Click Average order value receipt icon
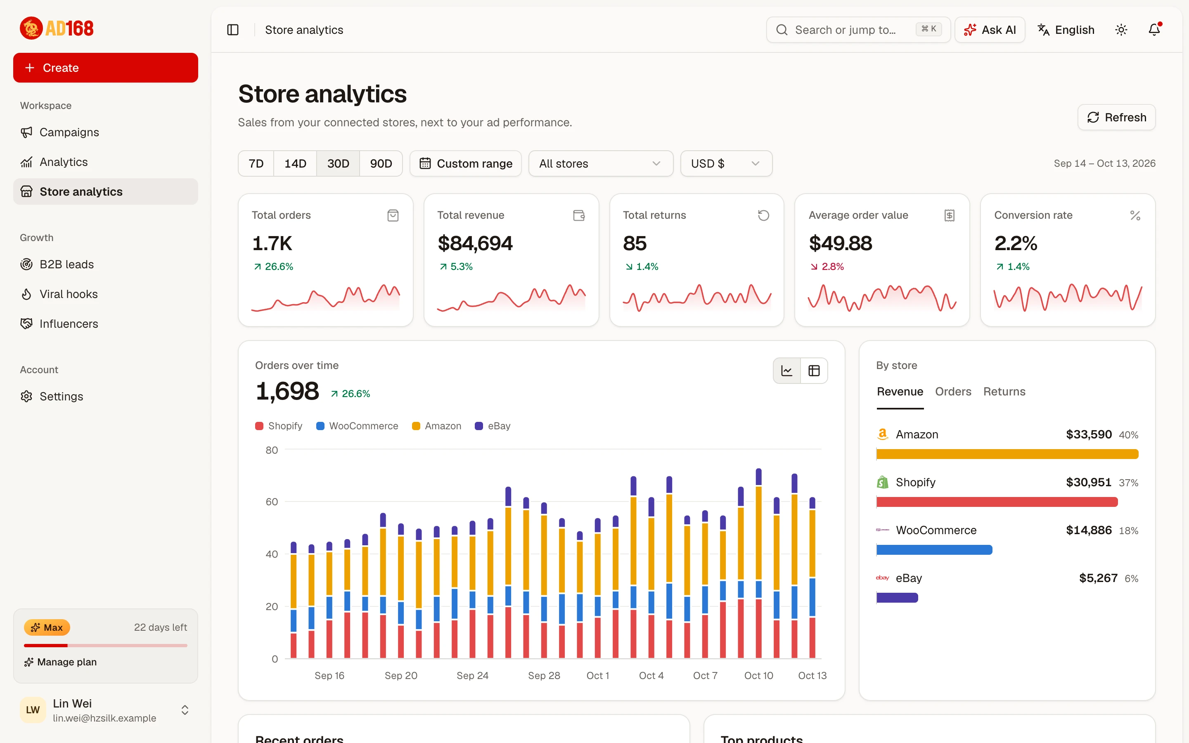Screen dimensions: 1189x743 pos(949,215)
